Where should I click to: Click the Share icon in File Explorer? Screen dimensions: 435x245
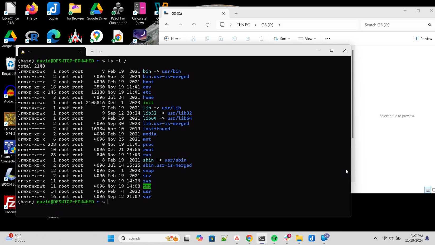[x=248, y=39]
